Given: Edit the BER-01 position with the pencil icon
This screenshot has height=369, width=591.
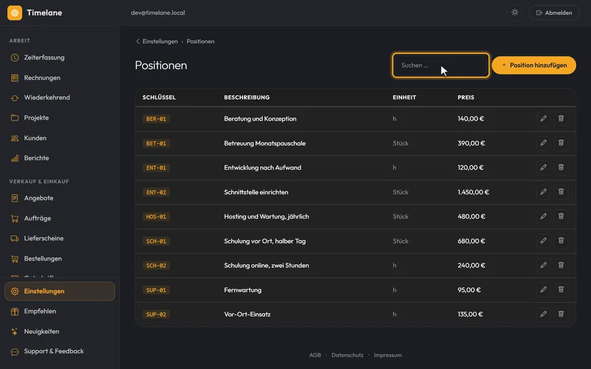Looking at the screenshot, I should [543, 119].
